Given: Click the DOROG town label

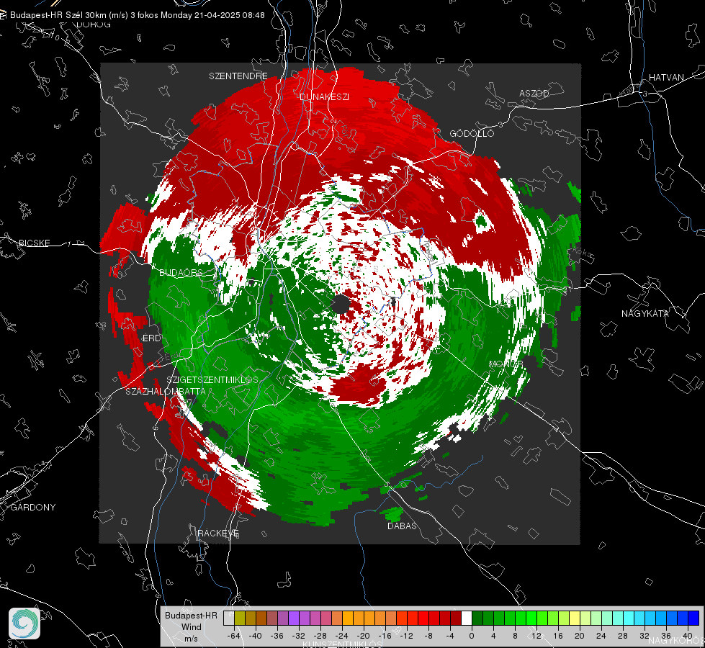Looking at the screenshot, I should (94, 24).
